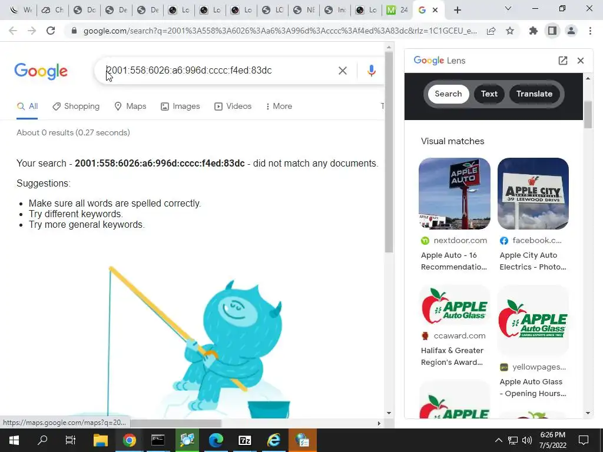Click the page vertical scrollbar thumb
Image resolution: width=603 pixels, height=452 pixels.
[389, 152]
